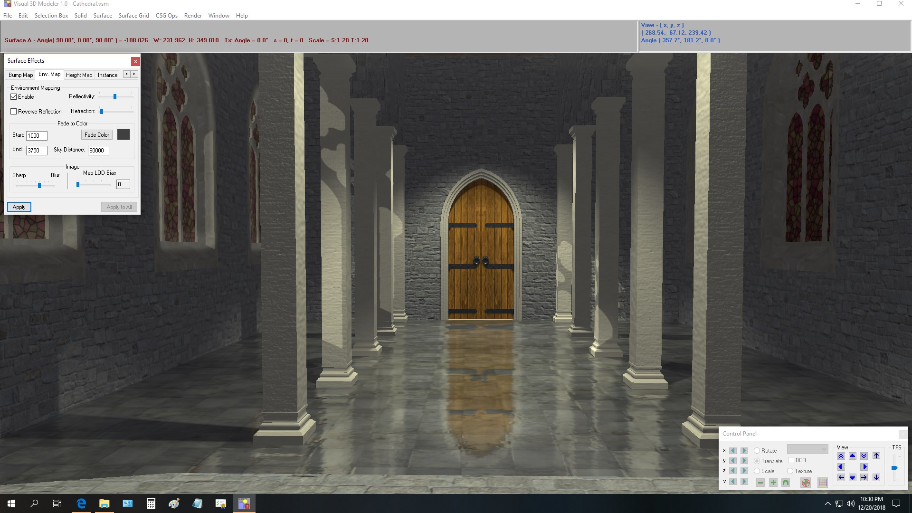
Task: Click the Apply button in Surface Effects
Action: coord(19,207)
